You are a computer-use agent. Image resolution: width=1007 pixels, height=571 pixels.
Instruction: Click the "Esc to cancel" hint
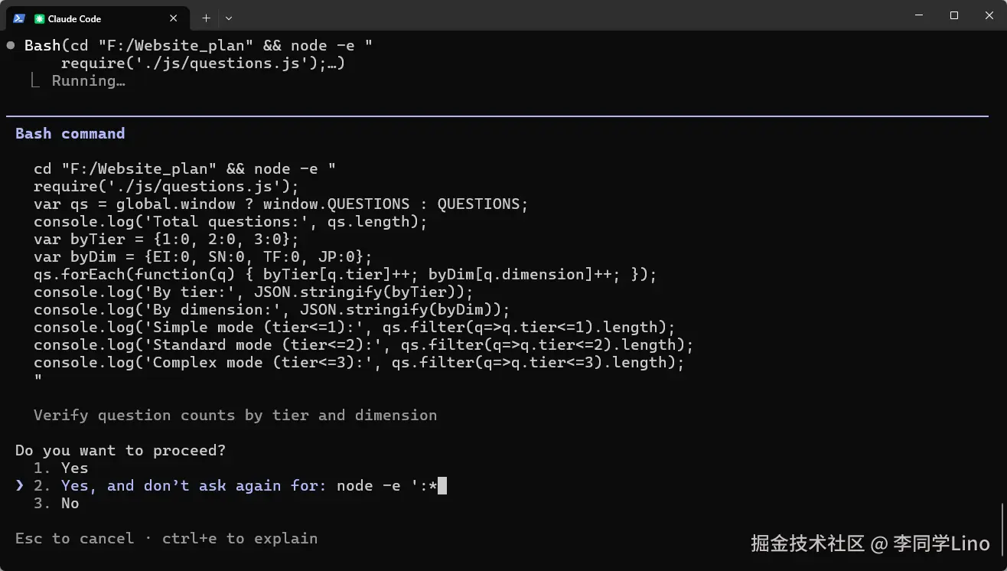[x=75, y=539]
